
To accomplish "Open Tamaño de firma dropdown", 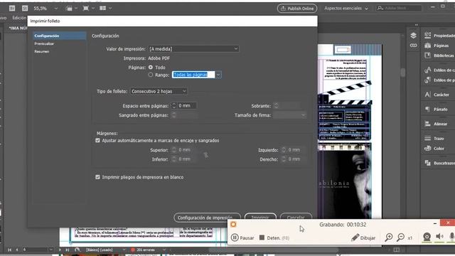I will [289, 115].
